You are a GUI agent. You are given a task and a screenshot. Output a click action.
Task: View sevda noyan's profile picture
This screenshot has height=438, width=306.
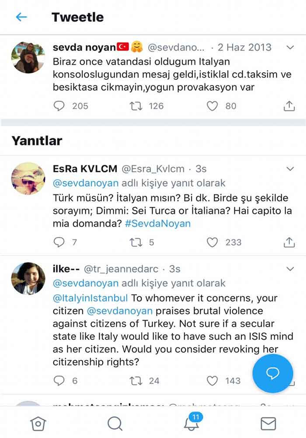click(28, 57)
